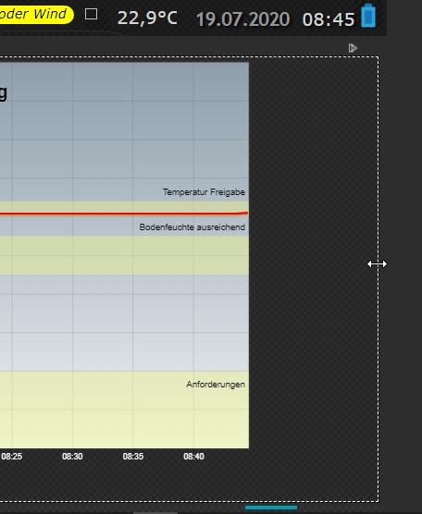The image size is (422, 514).
Task: Click the blue battery status icon
Action: (368, 16)
